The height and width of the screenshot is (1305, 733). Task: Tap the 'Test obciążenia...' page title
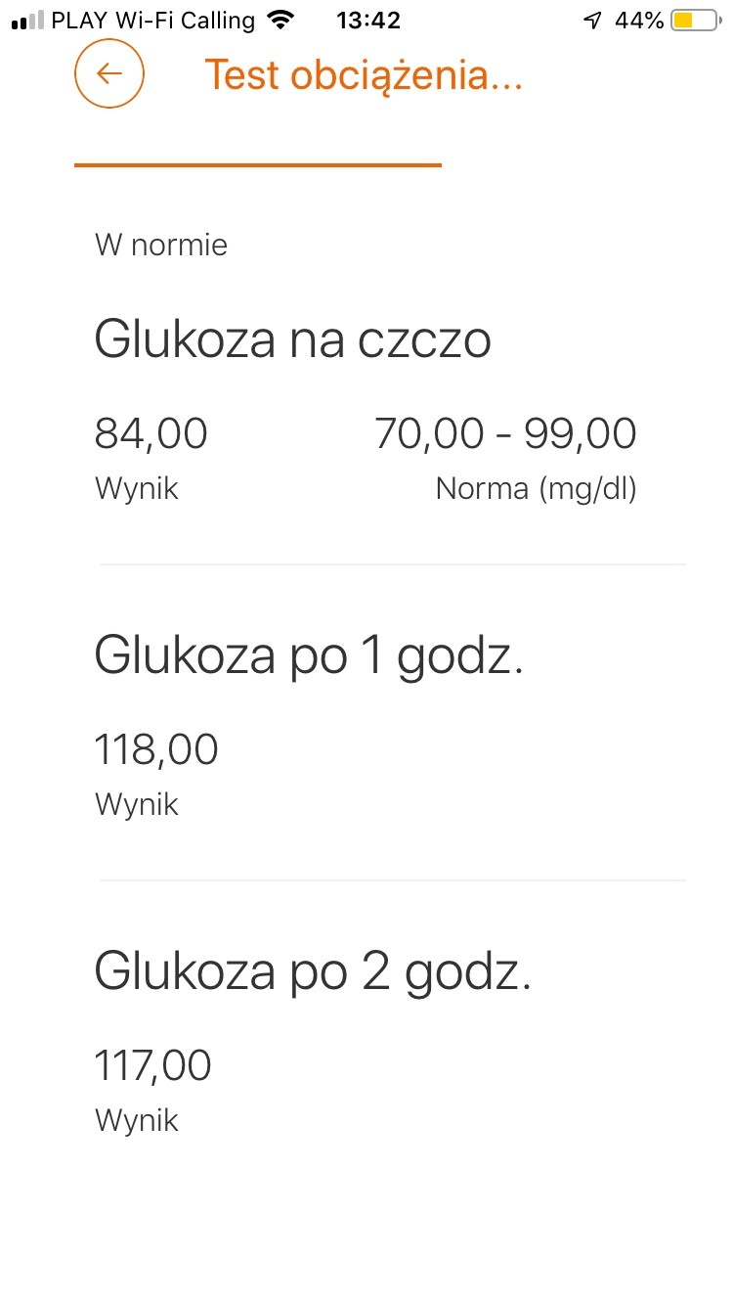[364, 75]
